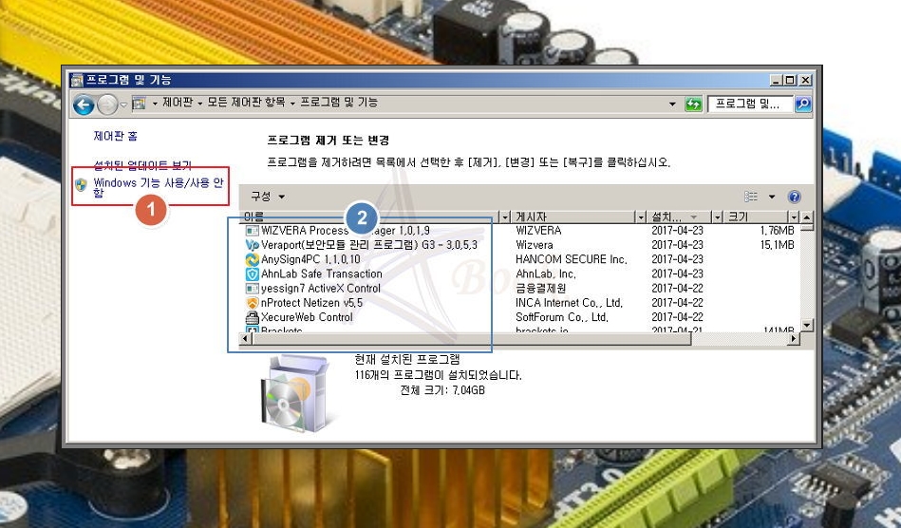Open the 제어판 홈 link
The height and width of the screenshot is (528, 901).
(116, 136)
